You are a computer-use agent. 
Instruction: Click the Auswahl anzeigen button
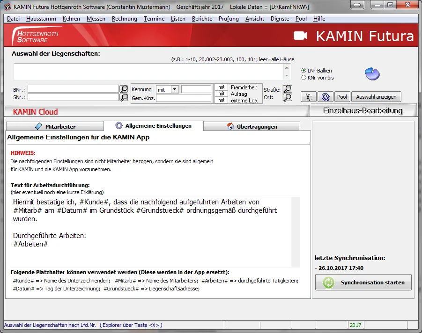coord(376,97)
